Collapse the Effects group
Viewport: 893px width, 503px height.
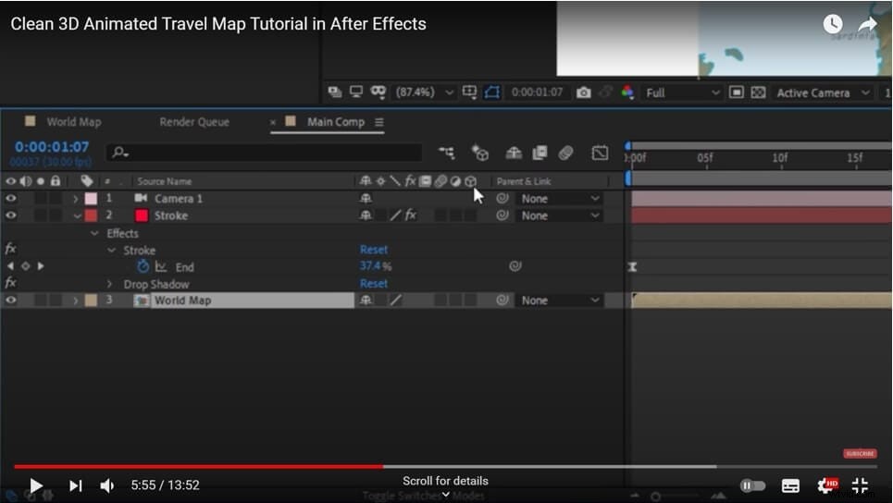[94, 233]
